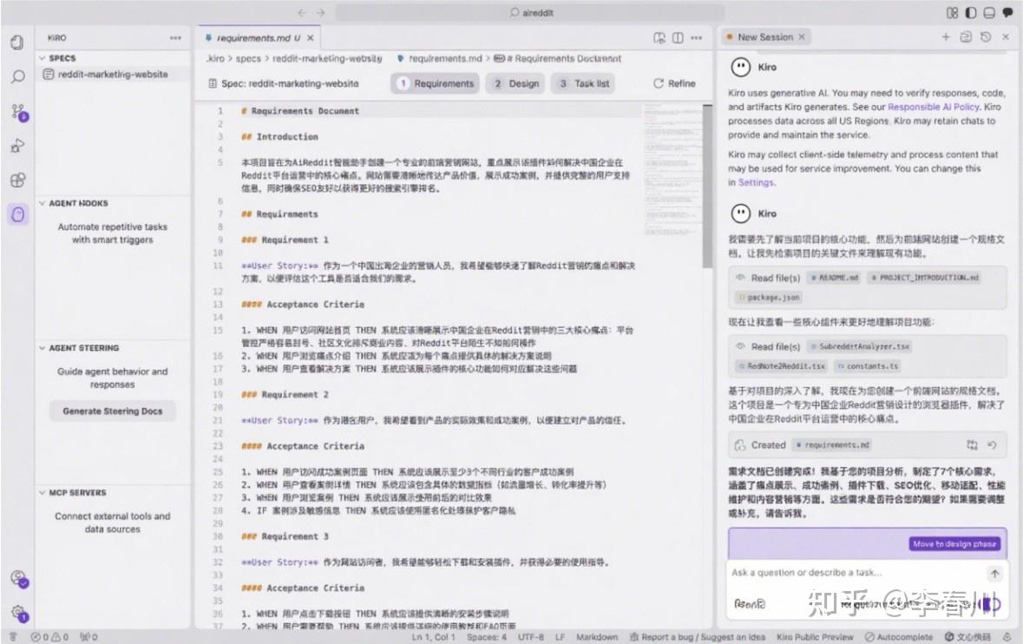Click the navigate back arrow in title bar

(x=300, y=12)
